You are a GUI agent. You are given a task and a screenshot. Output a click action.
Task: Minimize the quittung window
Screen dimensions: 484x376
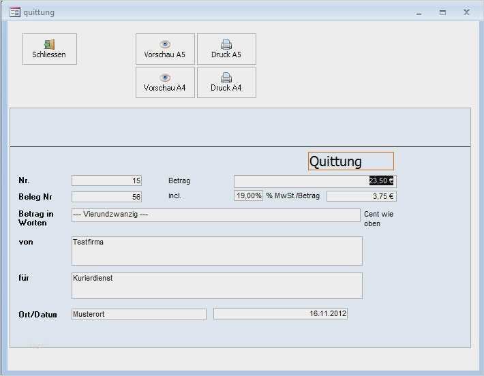click(x=419, y=13)
